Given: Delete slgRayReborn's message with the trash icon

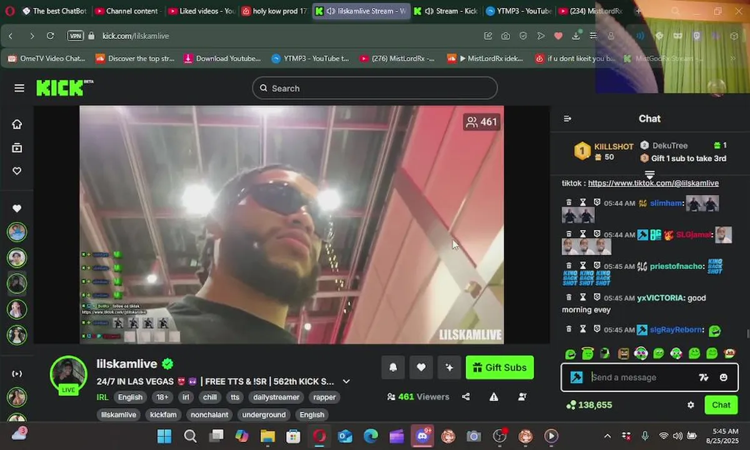Looking at the screenshot, I should tap(569, 329).
